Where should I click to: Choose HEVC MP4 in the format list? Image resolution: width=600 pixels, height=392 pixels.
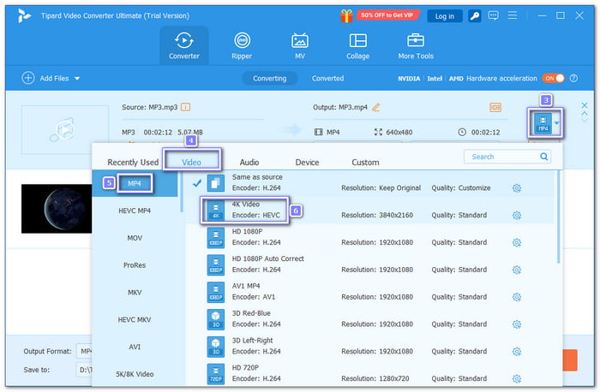point(135,211)
